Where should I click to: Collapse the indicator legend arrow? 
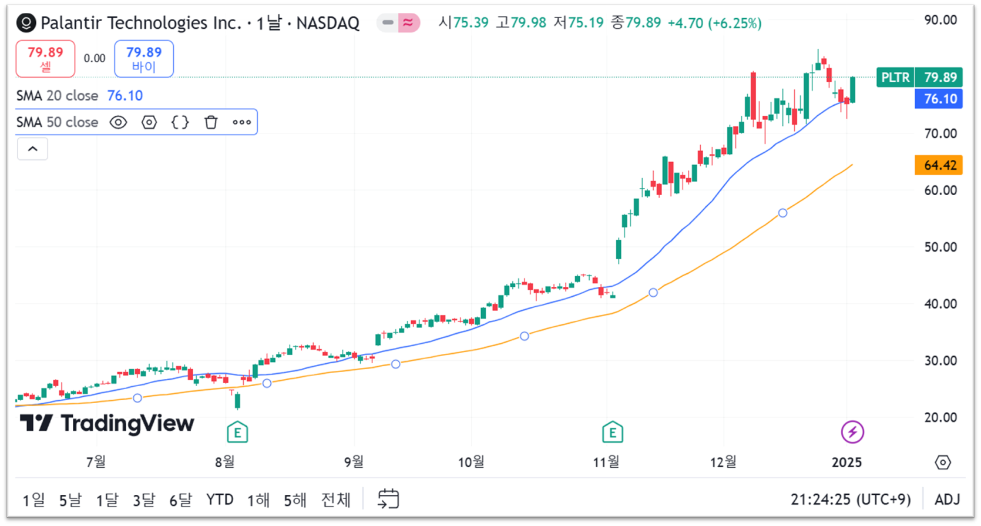[32, 149]
